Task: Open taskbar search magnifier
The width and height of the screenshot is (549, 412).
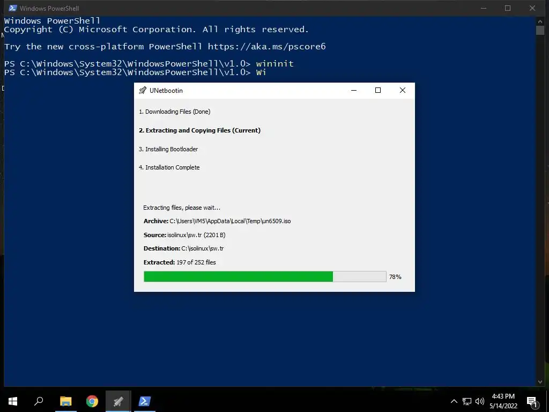Action: (x=39, y=401)
